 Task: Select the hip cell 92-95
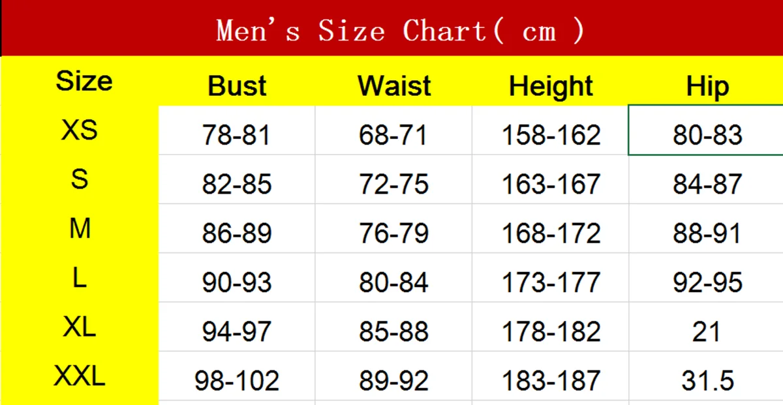point(706,278)
